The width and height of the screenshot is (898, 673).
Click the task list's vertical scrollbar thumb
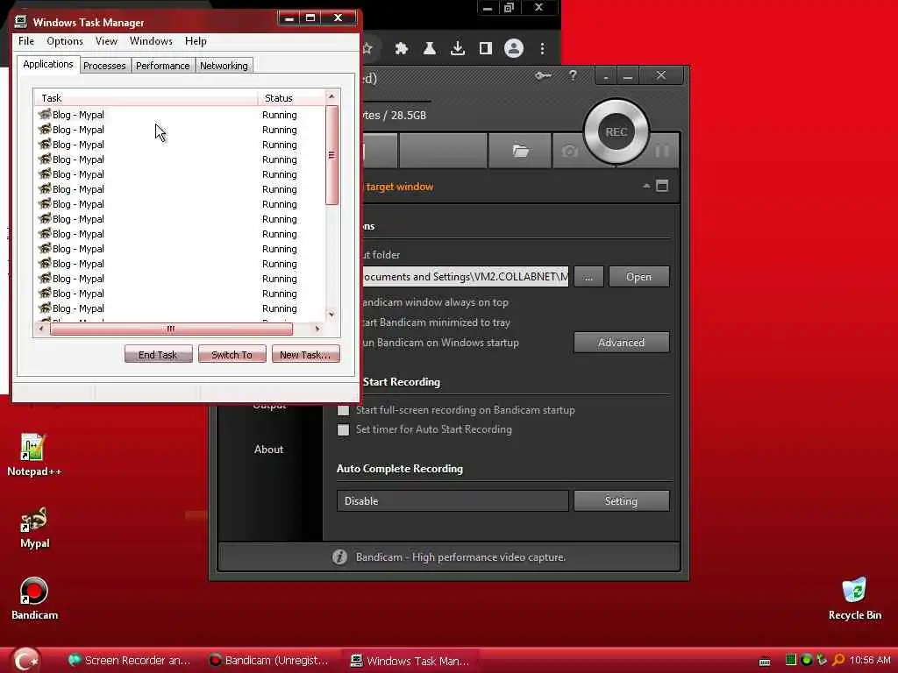point(331,154)
